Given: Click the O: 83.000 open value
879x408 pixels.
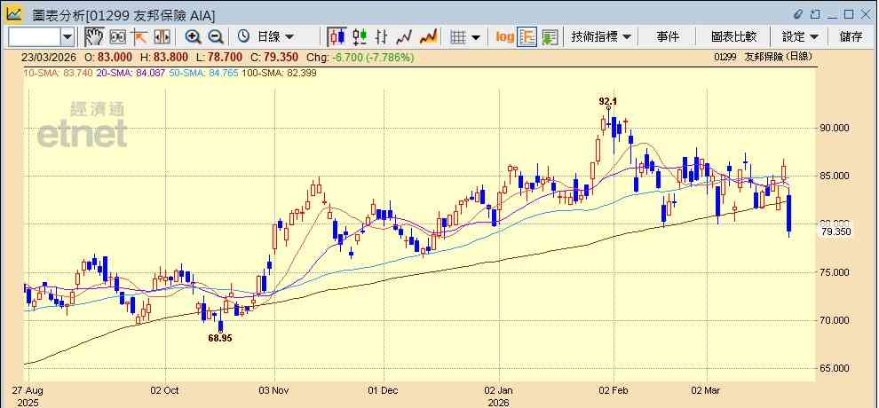Looking at the screenshot, I should 108,57.
